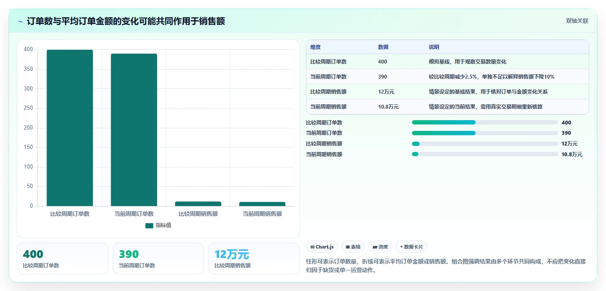This screenshot has height=291, width=606.
Task: Click the 较比较周期减少2.5% description cell
Action: (x=492, y=77)
